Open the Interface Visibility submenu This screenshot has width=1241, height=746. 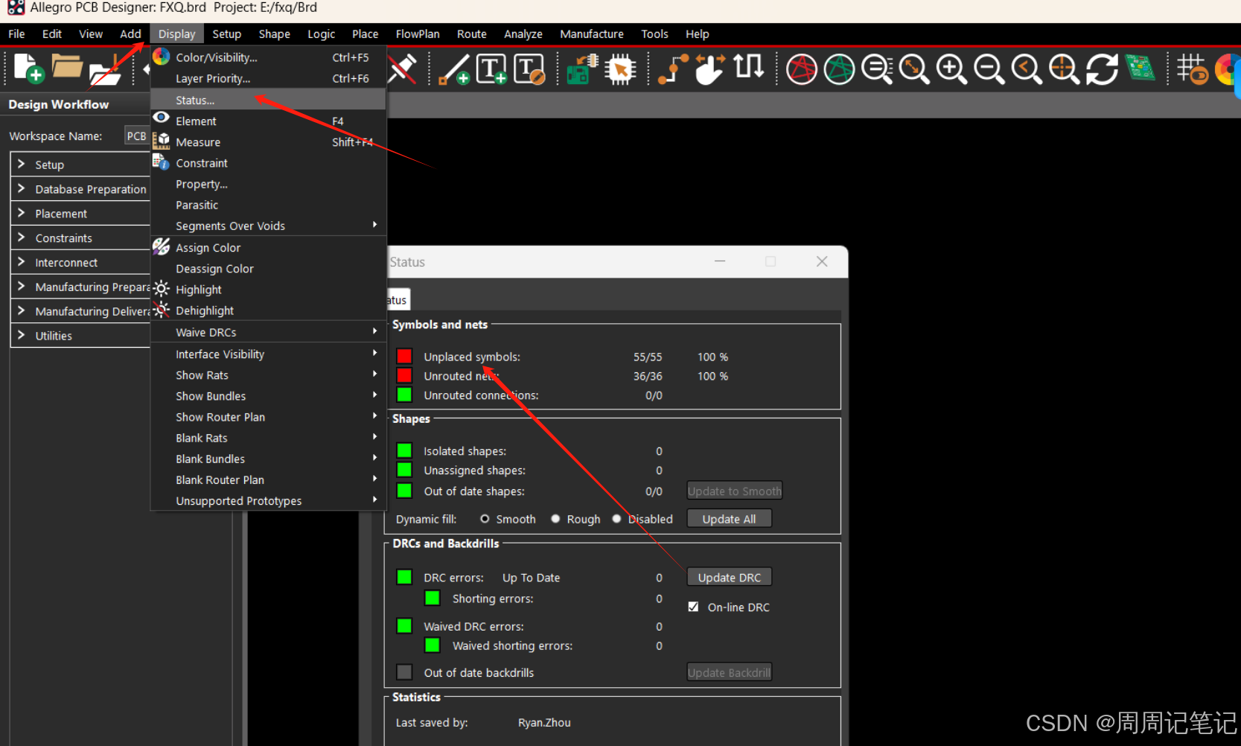[268, 354]
